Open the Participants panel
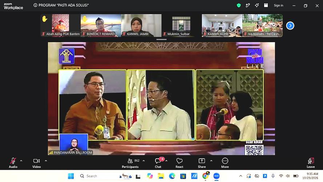The height and width of the screenshot is (182, 323). pos(130,163)
